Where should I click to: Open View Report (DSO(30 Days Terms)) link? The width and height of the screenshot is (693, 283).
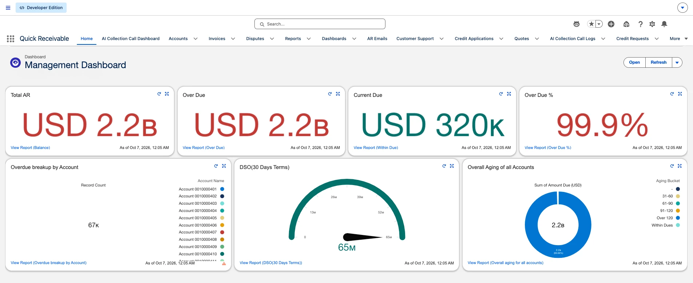[x=271, y=263]
